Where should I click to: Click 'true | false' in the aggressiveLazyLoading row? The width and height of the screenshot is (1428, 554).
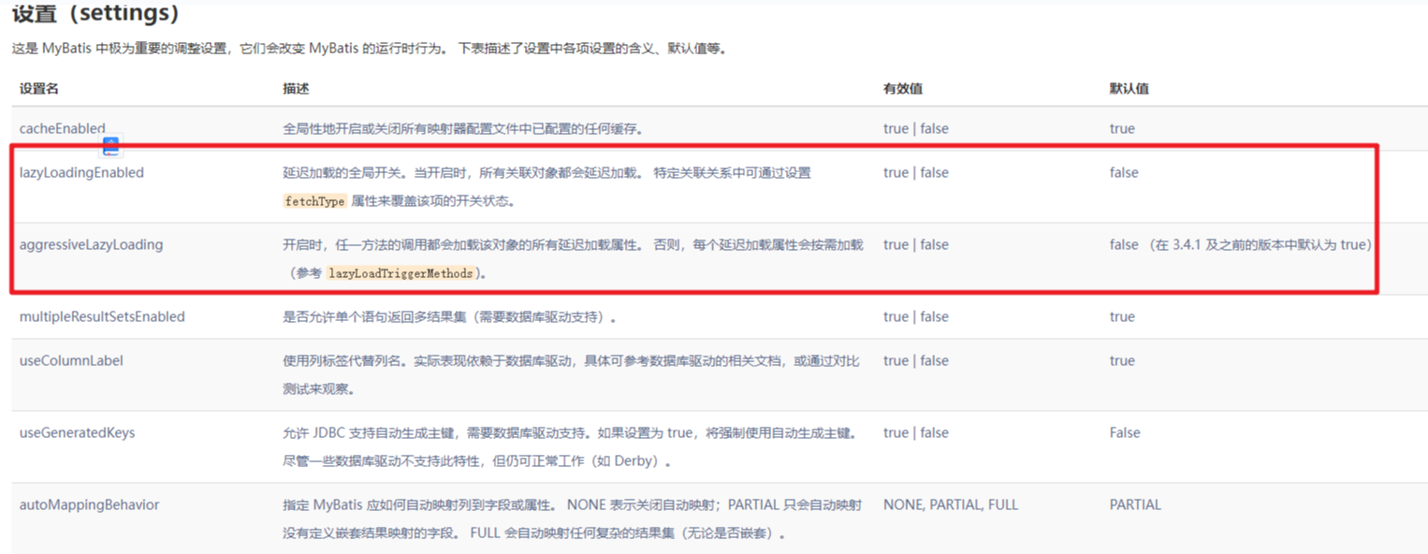tap(915, 244)
